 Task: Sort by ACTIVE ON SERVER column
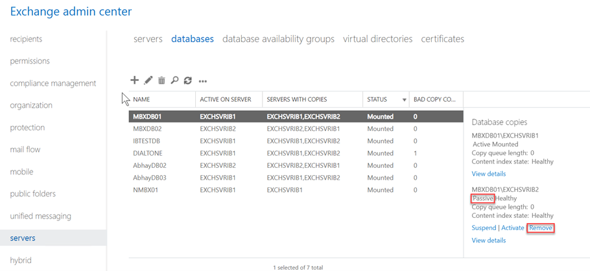[229, 100]
